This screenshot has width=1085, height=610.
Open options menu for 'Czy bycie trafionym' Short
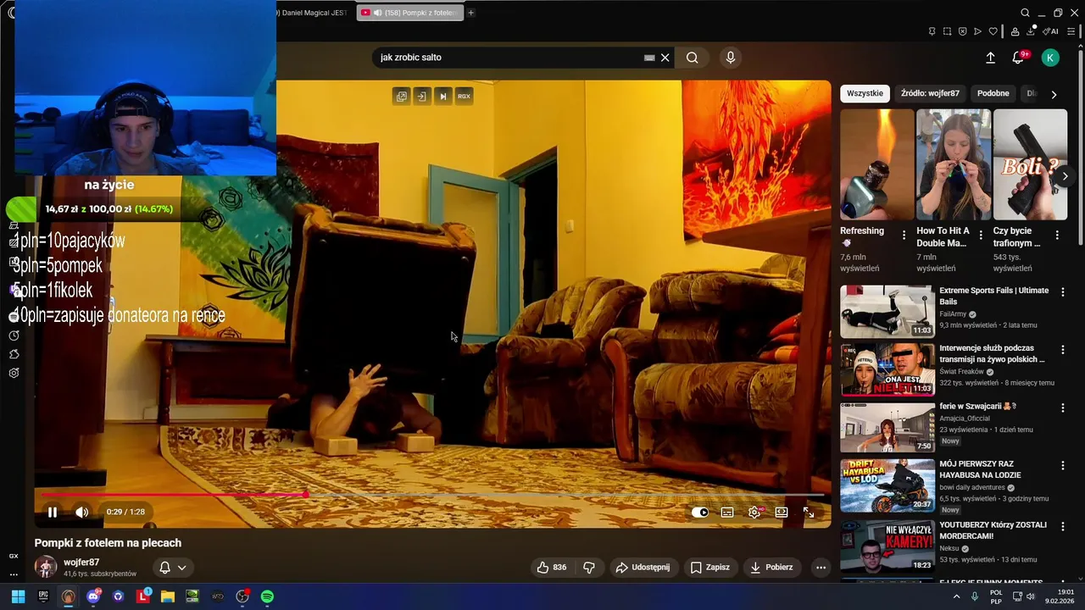click(x=1057, y=235)
